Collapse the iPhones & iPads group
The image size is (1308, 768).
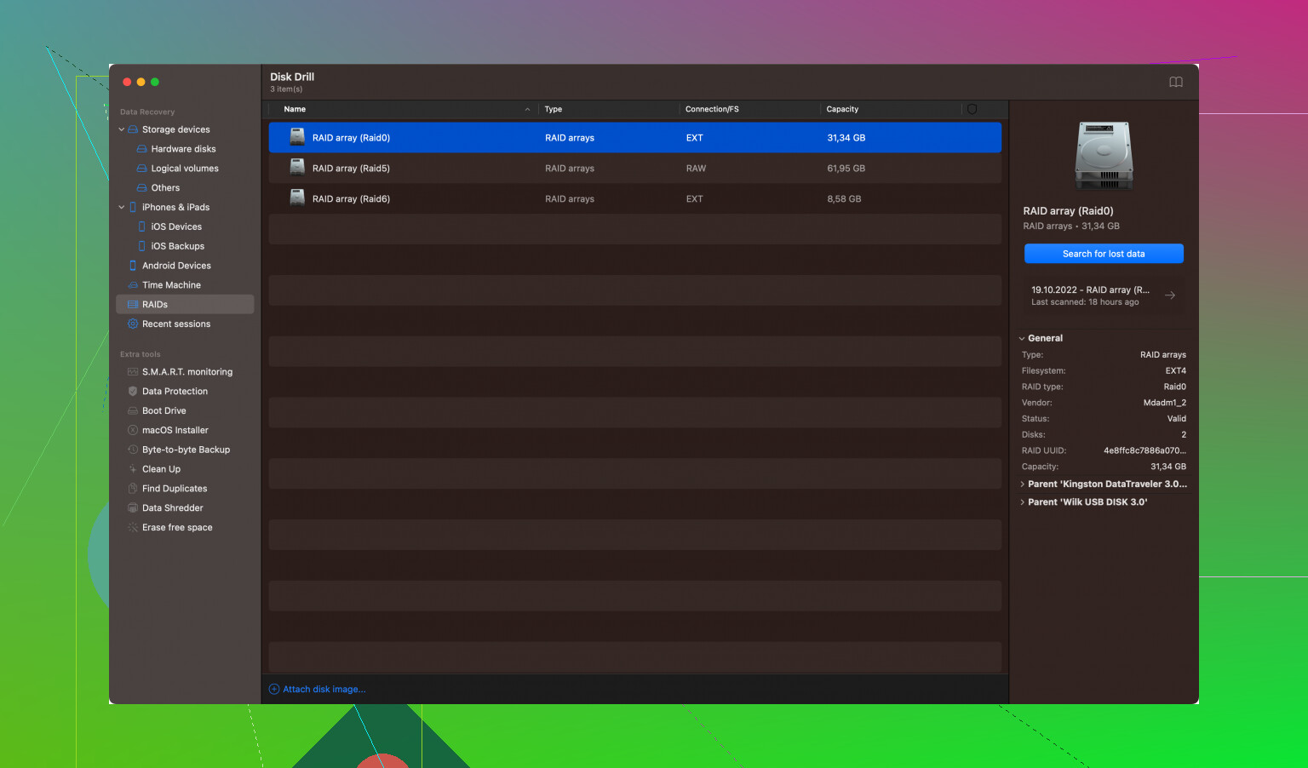[122, 208]
